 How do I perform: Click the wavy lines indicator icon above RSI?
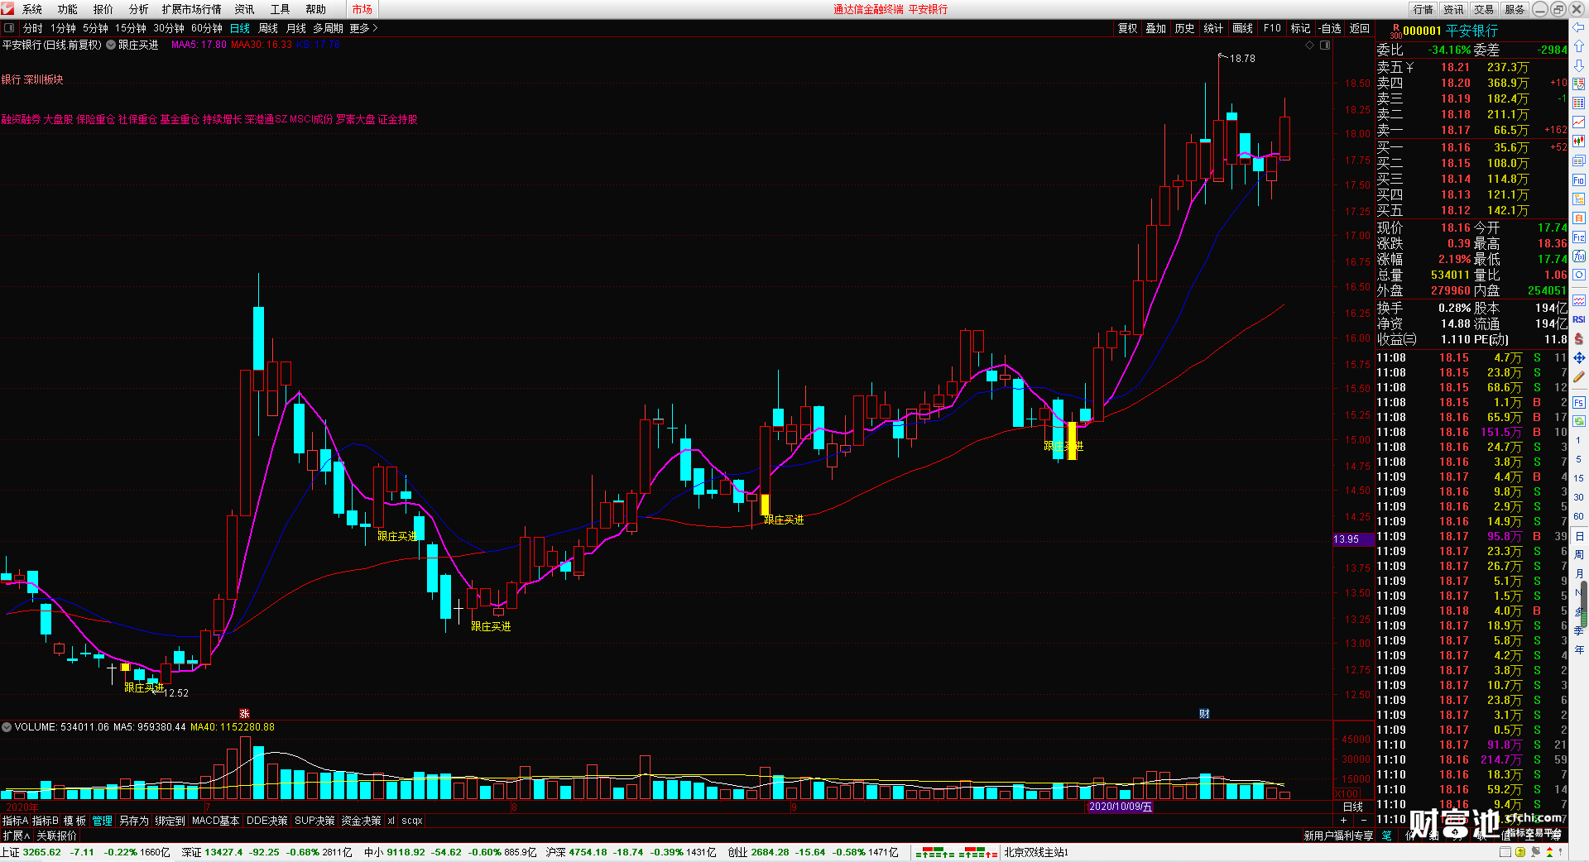point(1579,300)
